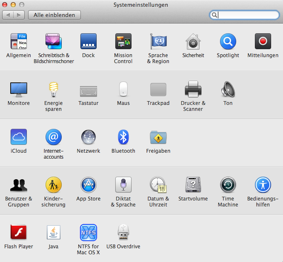Click the magnifying glass in search field
283x262 pixels.
tap(214, 15)
